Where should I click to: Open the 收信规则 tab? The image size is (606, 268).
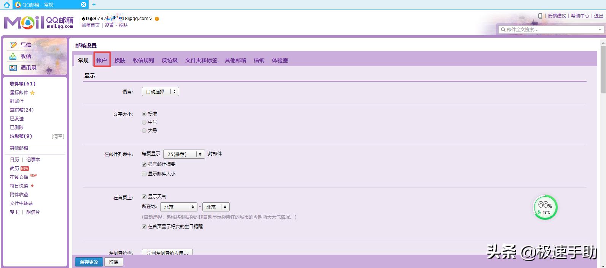[x=143, y=60]
